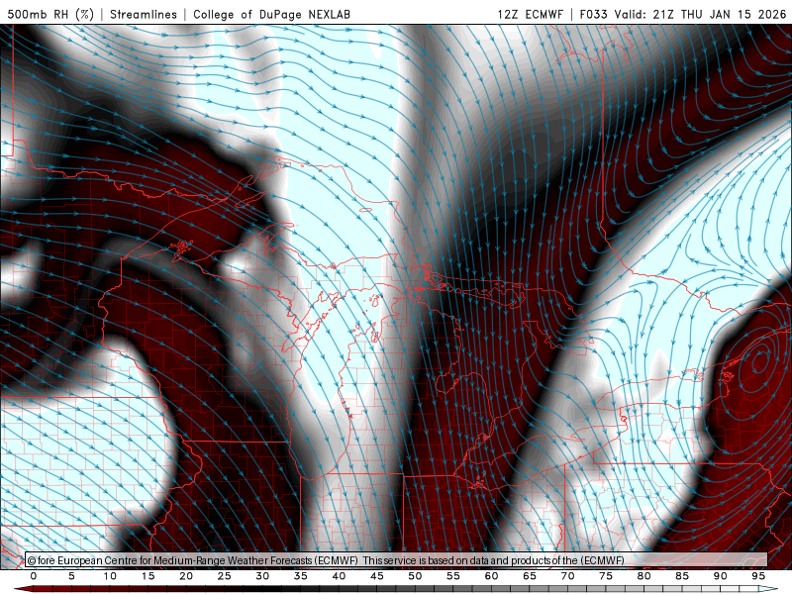The image size is (792, 594).
Task: Click "College of DuPage NEXLAB" in the header
Action: (x=271, y=14)
